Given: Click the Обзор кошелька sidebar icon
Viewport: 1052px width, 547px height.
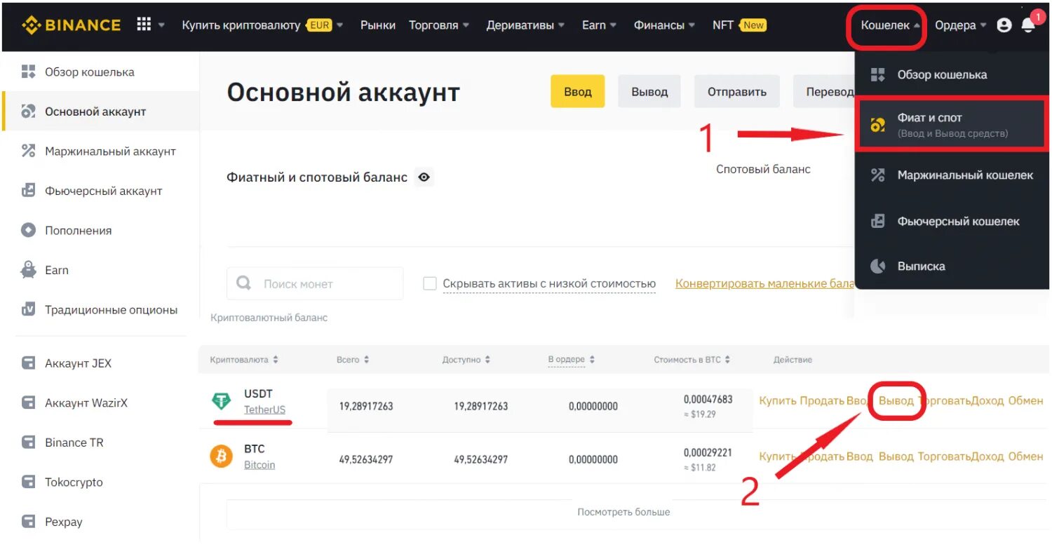Looking at the screenshot, I should 28,72.
